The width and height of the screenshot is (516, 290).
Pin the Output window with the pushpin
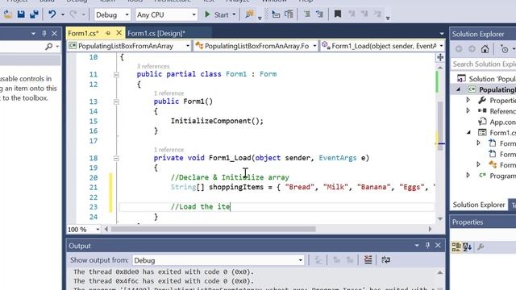(427, 245)
